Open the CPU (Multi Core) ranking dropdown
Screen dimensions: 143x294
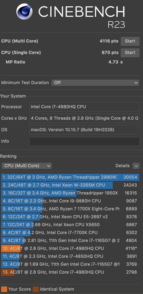[27, 166]
